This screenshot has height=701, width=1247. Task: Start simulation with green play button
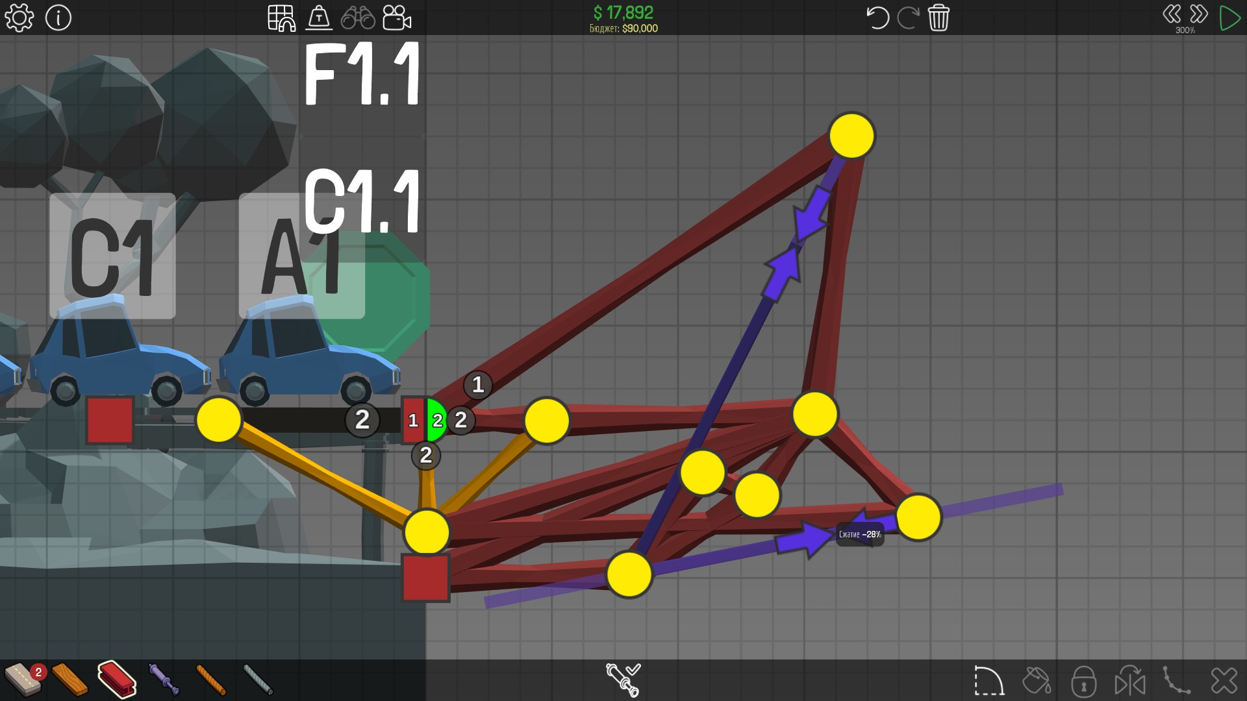[x=1229, y=18]
